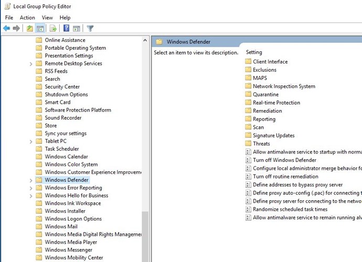This screenshot has width=362, height=262.
Task: Open Real-time Protection folder
Action: (x=276, y=102)
